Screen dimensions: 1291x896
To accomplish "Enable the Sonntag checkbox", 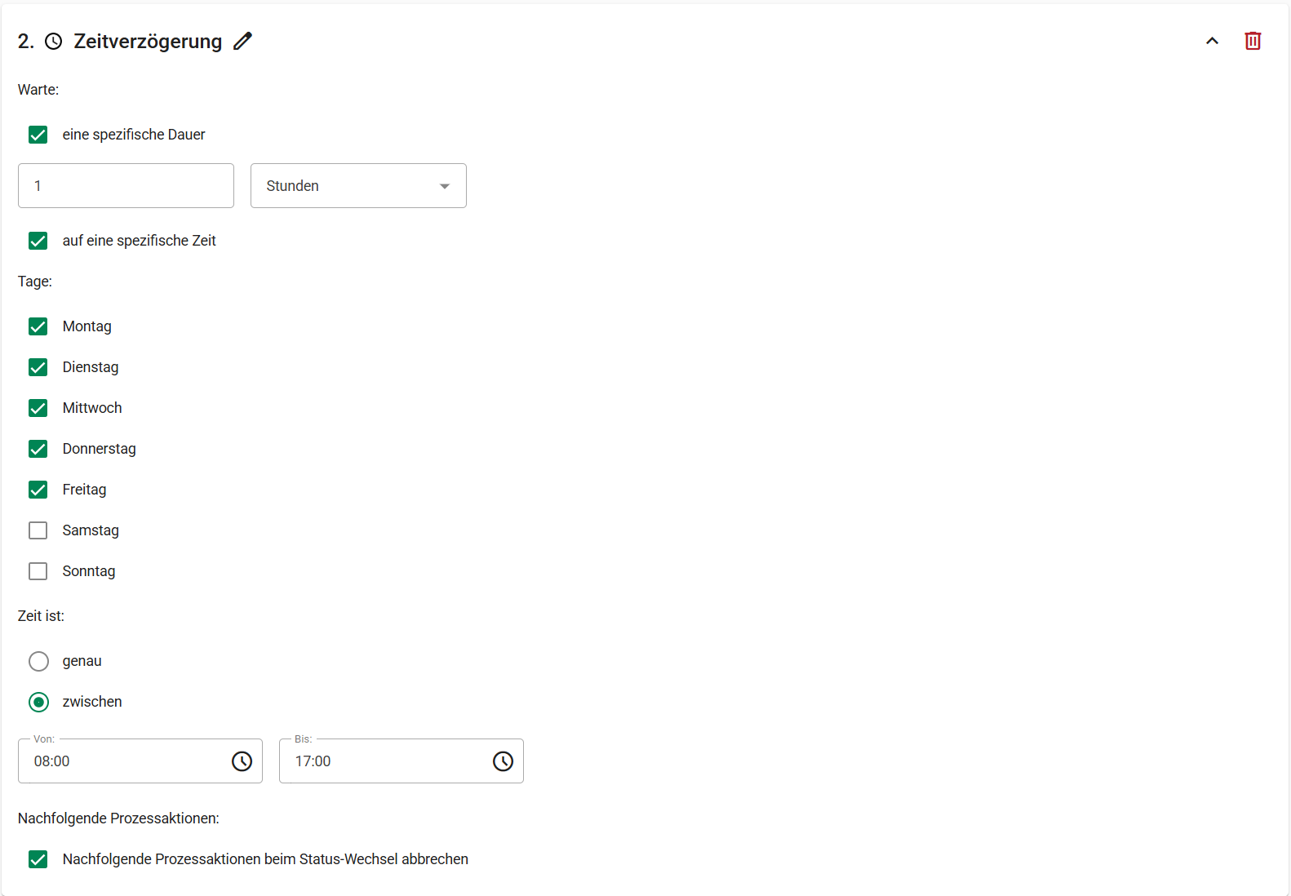I will point(38,571).
